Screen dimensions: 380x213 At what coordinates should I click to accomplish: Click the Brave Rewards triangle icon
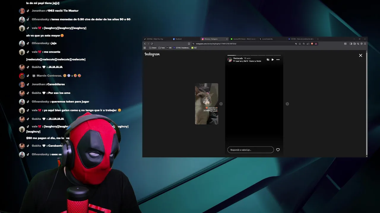[x=316, y=44]
